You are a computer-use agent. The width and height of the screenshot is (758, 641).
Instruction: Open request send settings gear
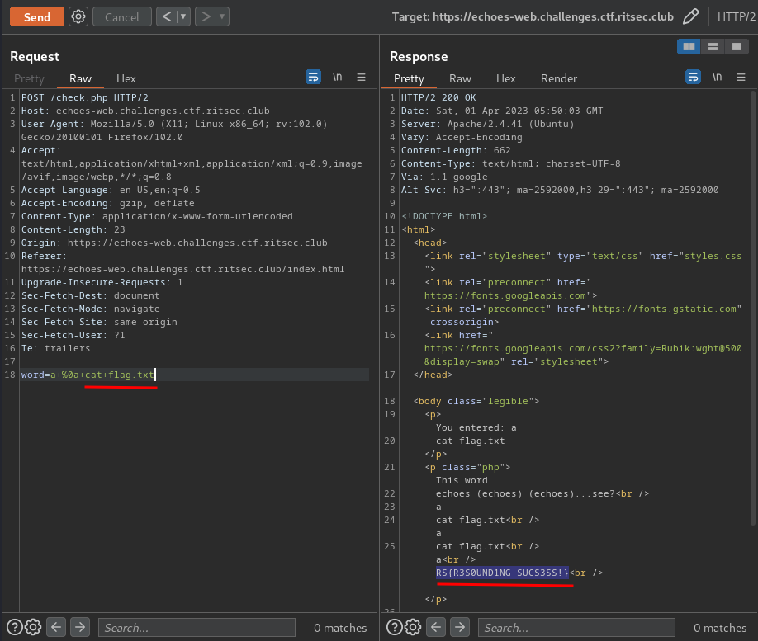[x=78, y=16]
